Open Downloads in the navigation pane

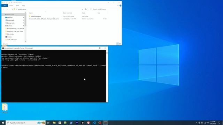11,20
